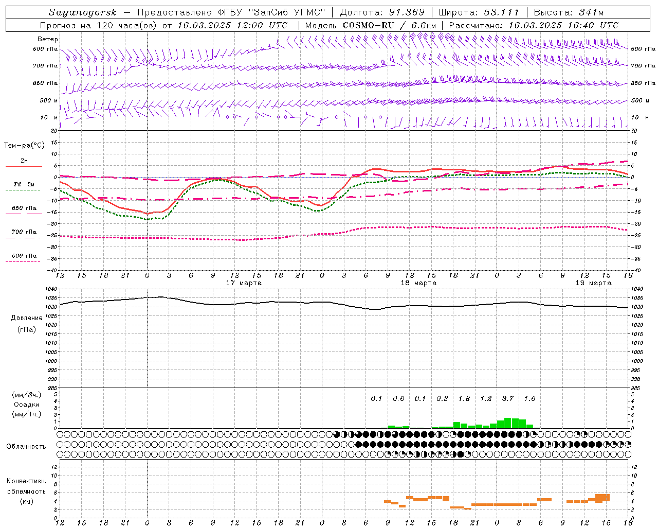Image resolution: width=658 pixels, height=527 pixels.
Task: Click the latitude value 53.111
Action: click(x=502, y=12)
